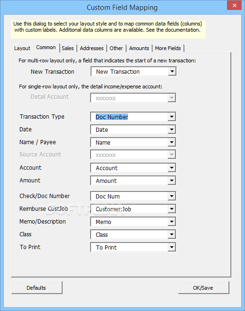
Task: Click the Check/Doc Number label
Action: pos(45,196)
